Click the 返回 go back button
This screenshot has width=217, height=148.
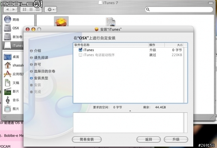(149, 139)
